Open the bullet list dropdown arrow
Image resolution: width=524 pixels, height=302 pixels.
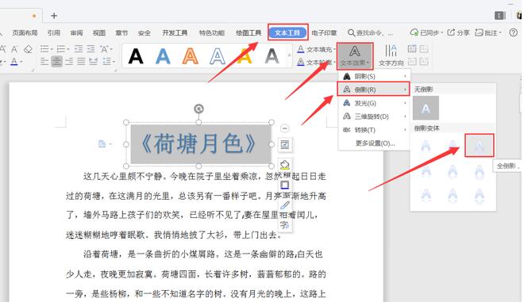click(52, 49)
